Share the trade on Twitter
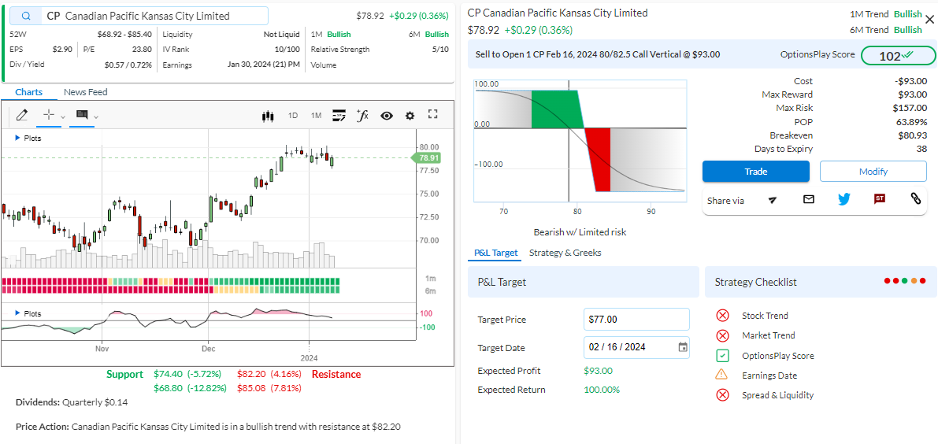Screen dimensions: 938x444 [844, 200]
